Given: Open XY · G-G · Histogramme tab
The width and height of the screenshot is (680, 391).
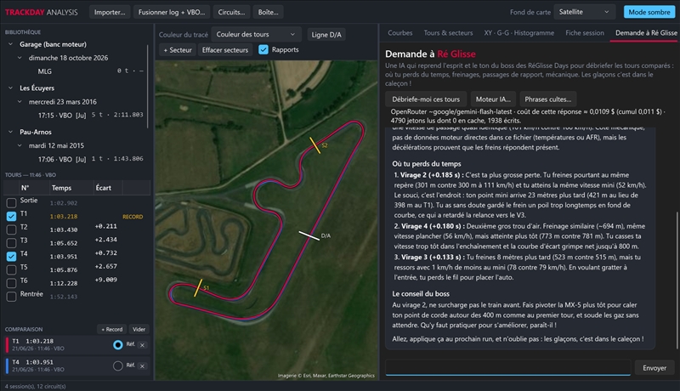Looking at the screenshot, I should click(x=519, y=33).
